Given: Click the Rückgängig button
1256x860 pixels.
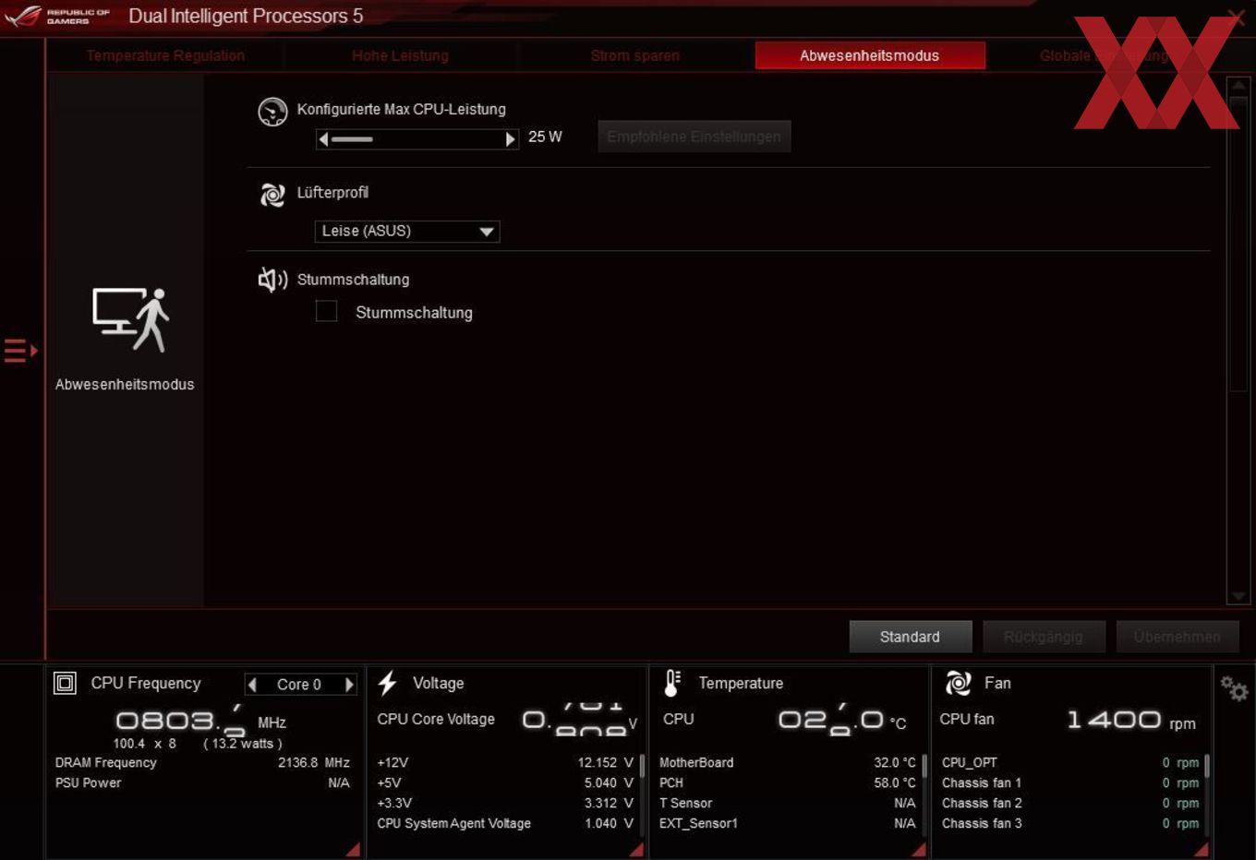Looking at the screenshot, I should (1044, 637).
